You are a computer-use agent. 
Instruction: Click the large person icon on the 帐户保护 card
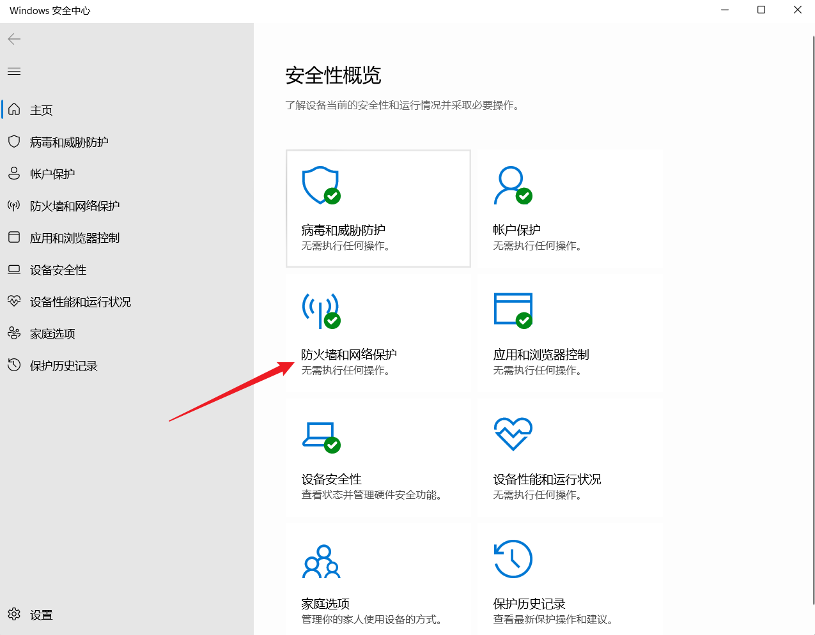click(x=513, y=186)
